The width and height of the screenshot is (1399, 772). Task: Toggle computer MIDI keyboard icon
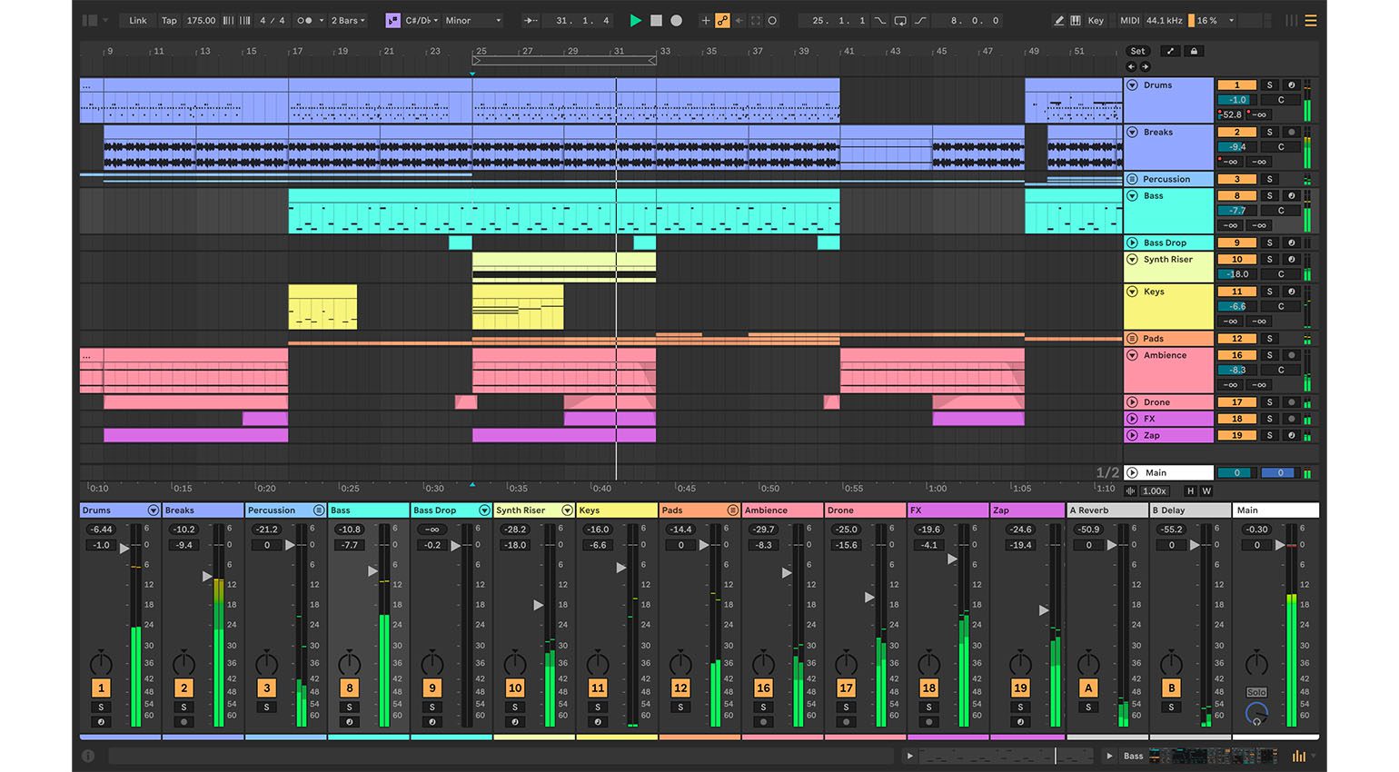[1076, 20]
